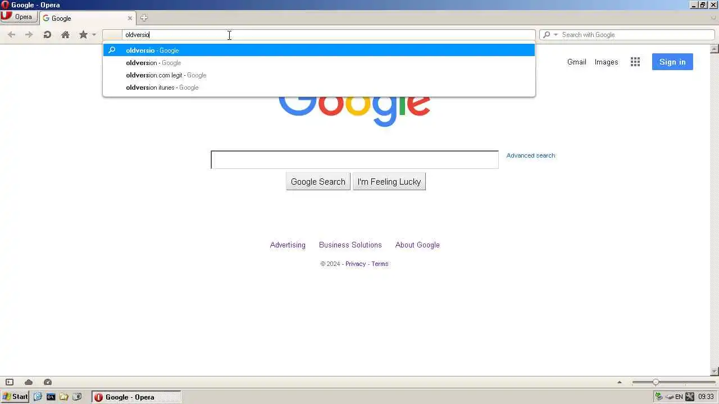The height and width of the screenshot is (404, 719).
Task: Click the EN language indicator in tray
Action: [679, 397]
